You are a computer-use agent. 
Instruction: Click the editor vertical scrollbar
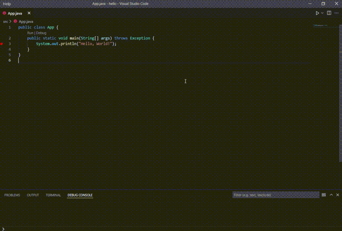341,93
